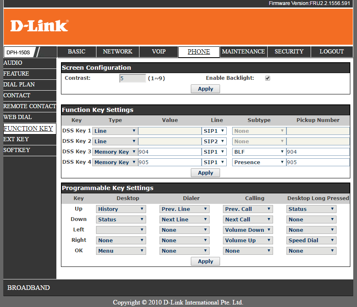Open DSS Key 3 Type dropdown

point(115,152)
